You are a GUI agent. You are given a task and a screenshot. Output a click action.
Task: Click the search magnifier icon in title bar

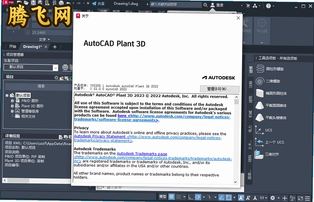205,5
